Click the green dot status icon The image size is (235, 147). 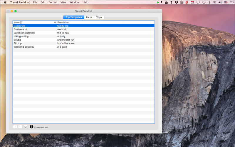[x=157, y=2]
